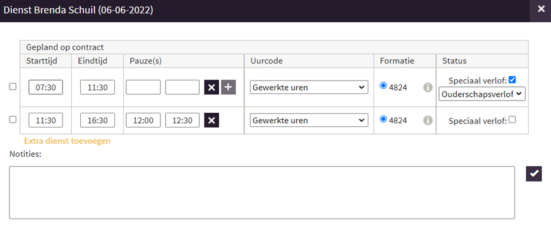The image size is (551, 228).
Task: Click the Extra dienst toevoegen link
Action: point(67,141)
